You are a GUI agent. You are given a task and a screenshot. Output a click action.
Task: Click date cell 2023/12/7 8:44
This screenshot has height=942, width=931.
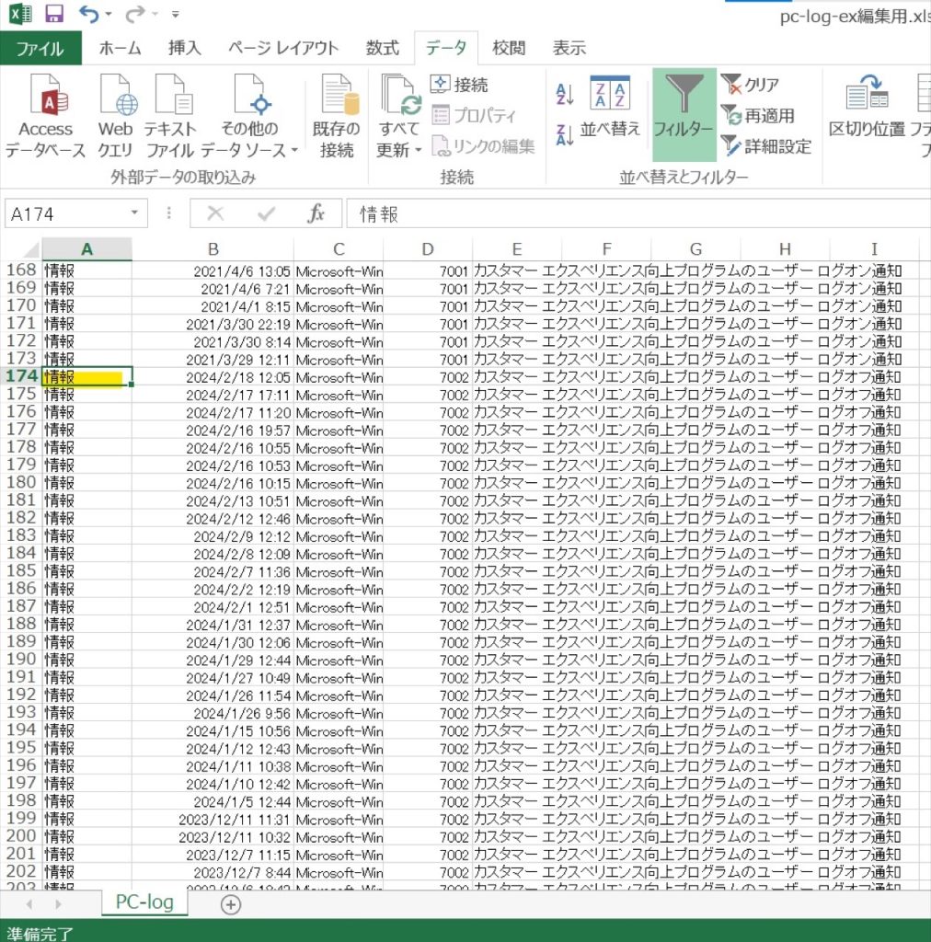(x=213, y=872)
